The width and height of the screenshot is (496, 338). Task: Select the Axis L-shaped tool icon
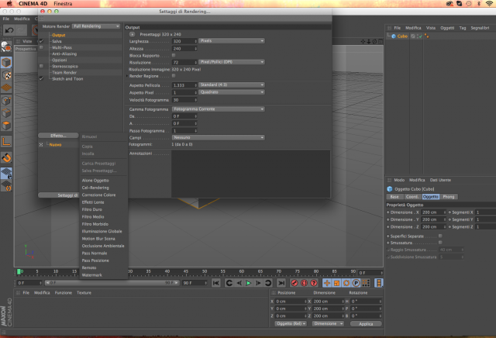point(6,141)
